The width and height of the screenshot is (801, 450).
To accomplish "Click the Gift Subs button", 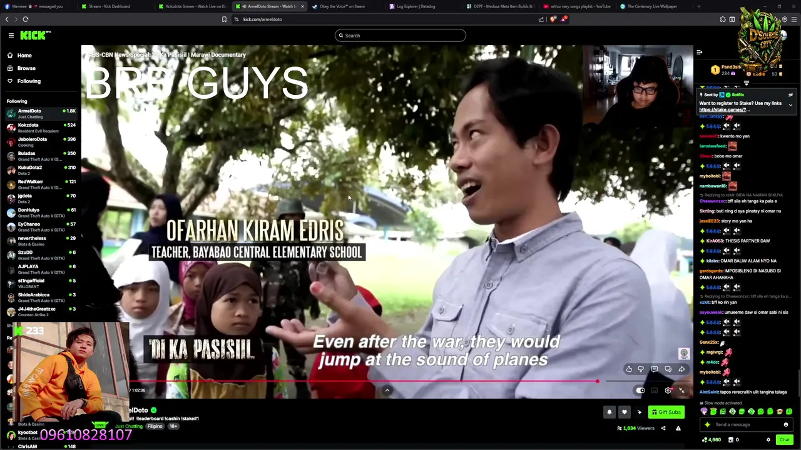I will (666, 412).
